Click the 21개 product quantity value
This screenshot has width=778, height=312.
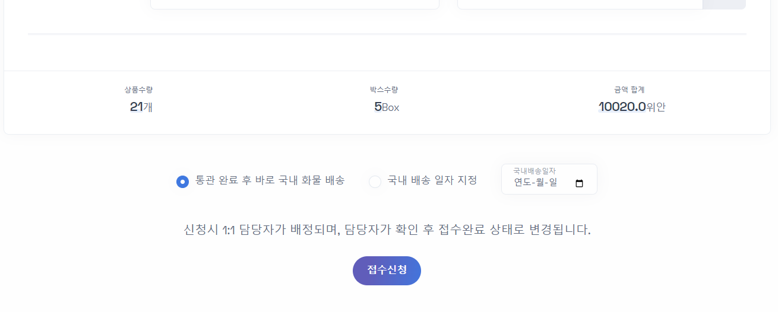click(141, 107)
